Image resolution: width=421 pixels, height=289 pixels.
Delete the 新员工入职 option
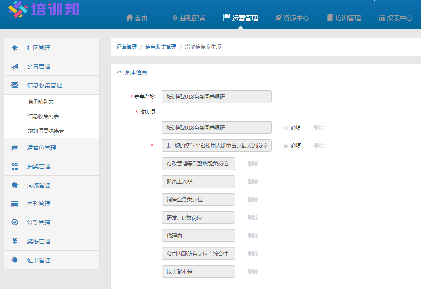pyautogui.click(x=253, y=181)
